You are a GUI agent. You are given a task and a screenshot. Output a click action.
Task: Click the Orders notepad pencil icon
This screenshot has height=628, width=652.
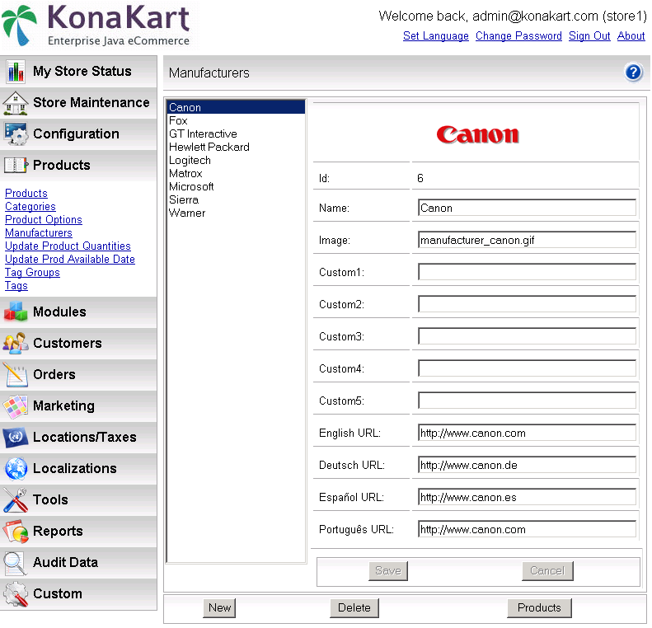(16, 374)
